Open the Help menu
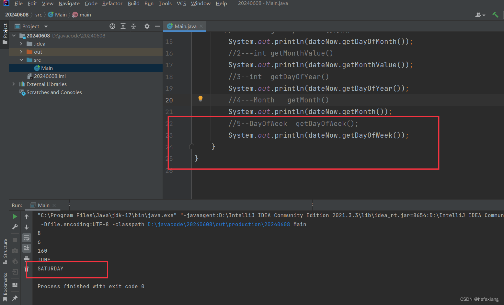The width and height of the screenshot is (504, 305). tap(221, 3)
